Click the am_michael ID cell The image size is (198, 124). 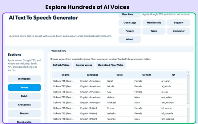[173, 103]
